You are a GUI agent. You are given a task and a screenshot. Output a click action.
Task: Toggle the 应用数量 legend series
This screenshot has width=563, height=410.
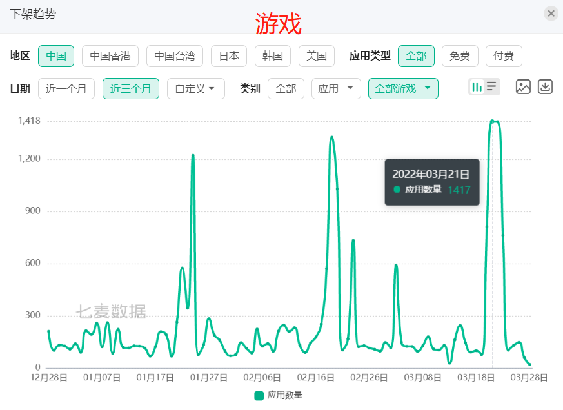pyautogui.click(x=279, y=395)
